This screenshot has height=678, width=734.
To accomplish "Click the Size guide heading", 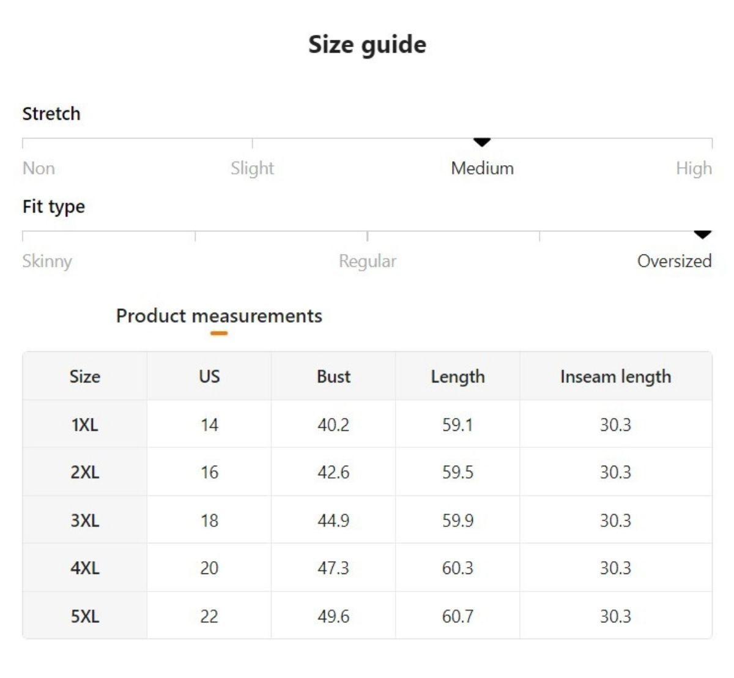I will [x=367, y=45].
